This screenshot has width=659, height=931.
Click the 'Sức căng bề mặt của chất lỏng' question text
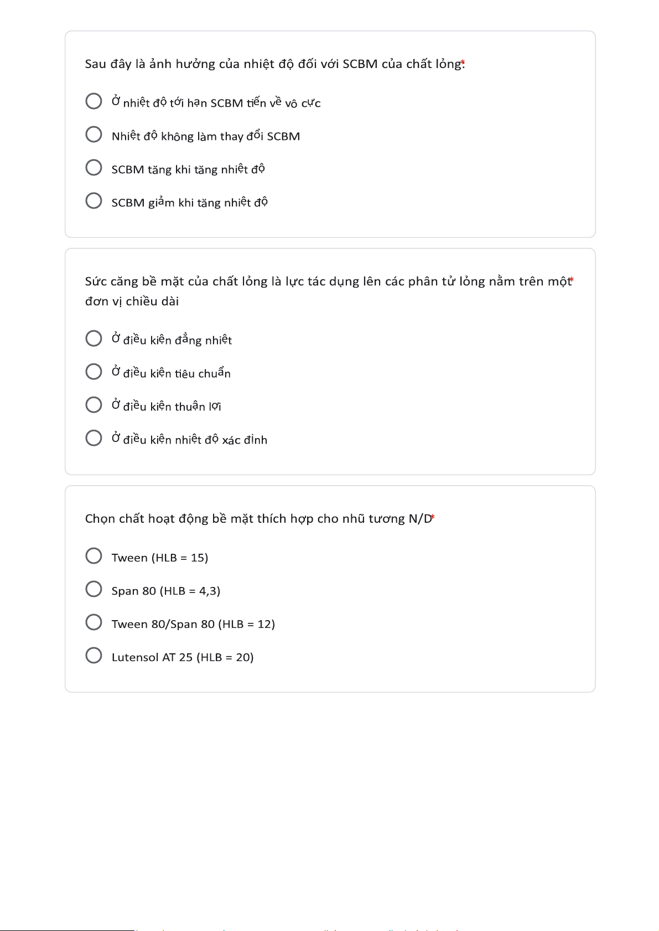(326, 282)
